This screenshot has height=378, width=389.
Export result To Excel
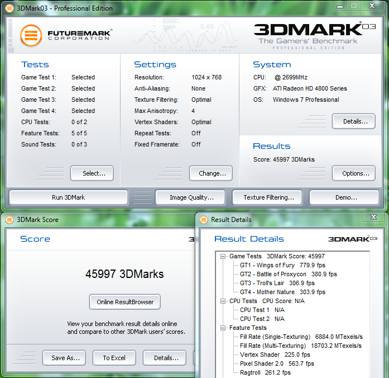tap(114, 358)
